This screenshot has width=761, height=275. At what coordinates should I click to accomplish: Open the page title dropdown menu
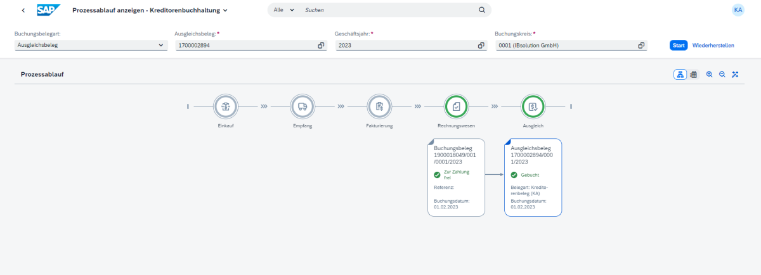(x=150, y=10)
